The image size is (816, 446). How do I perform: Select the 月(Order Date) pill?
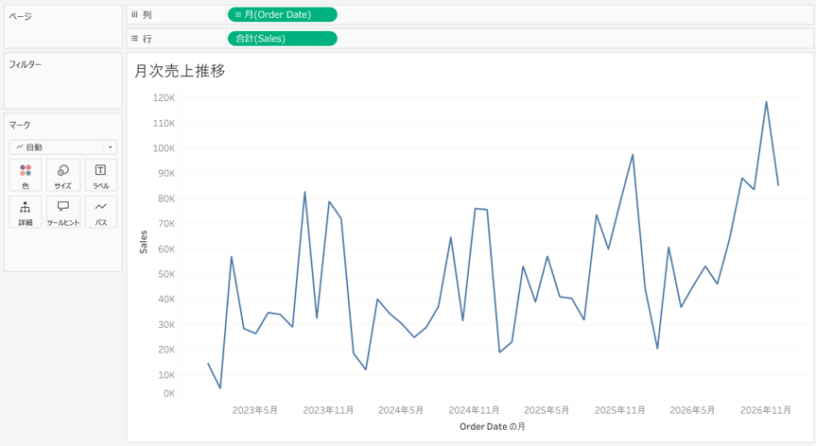282,14
